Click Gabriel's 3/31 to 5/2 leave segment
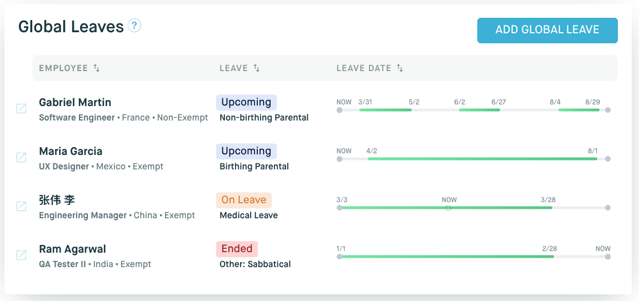This screenshot has width=639, height=301. [385, 110]
